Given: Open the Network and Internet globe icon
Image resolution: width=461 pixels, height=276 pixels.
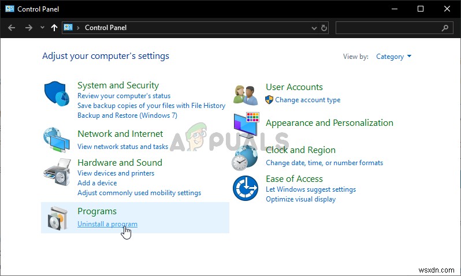Looking at the screenshot, I should (x=56, y=139).
